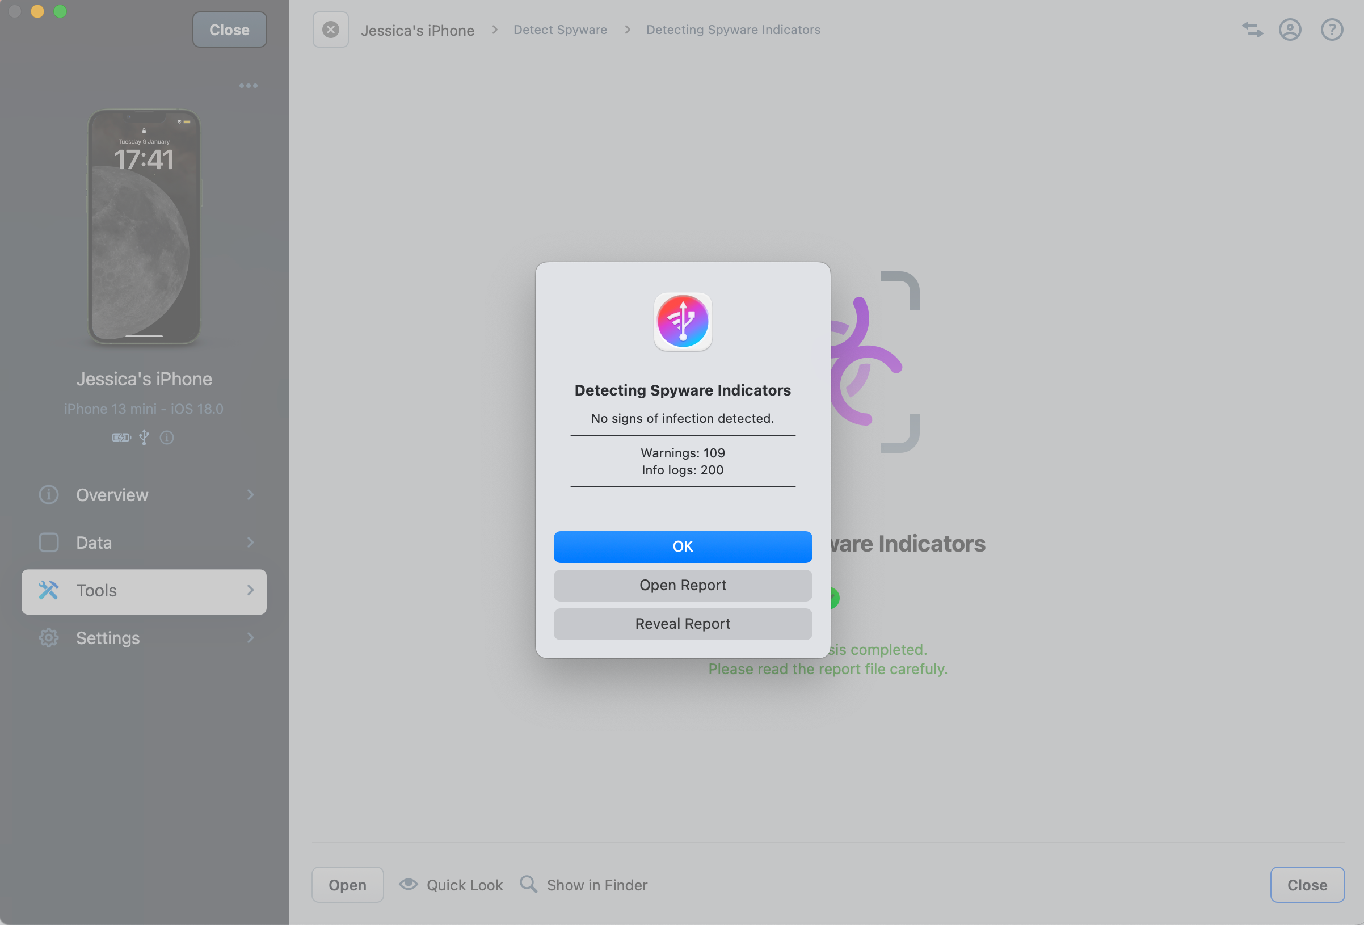The width and height of the screenshot is (1364, 925).
Task: Click the spyware biohazard scan graphic
Action: pos(874,361)
